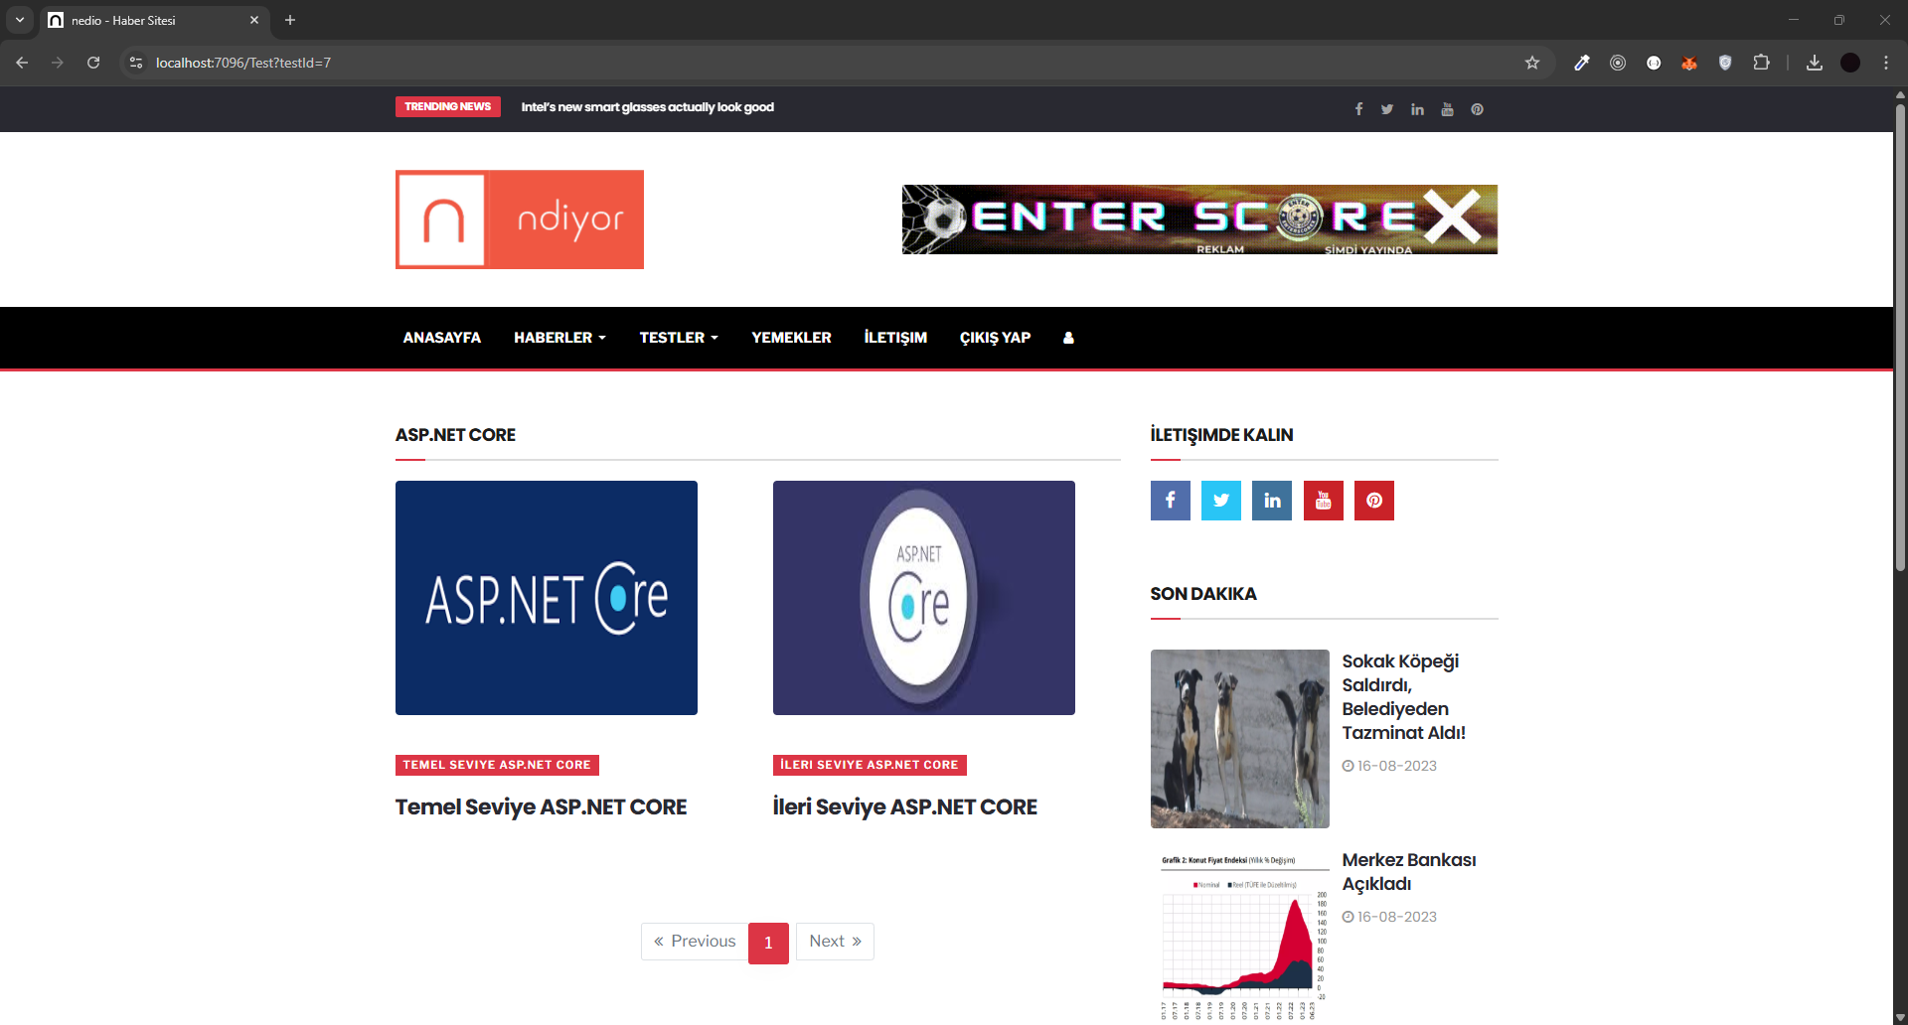Open the user profile icon in navbar
Screen dimensions: 1908x1025
pos(1068,338)
